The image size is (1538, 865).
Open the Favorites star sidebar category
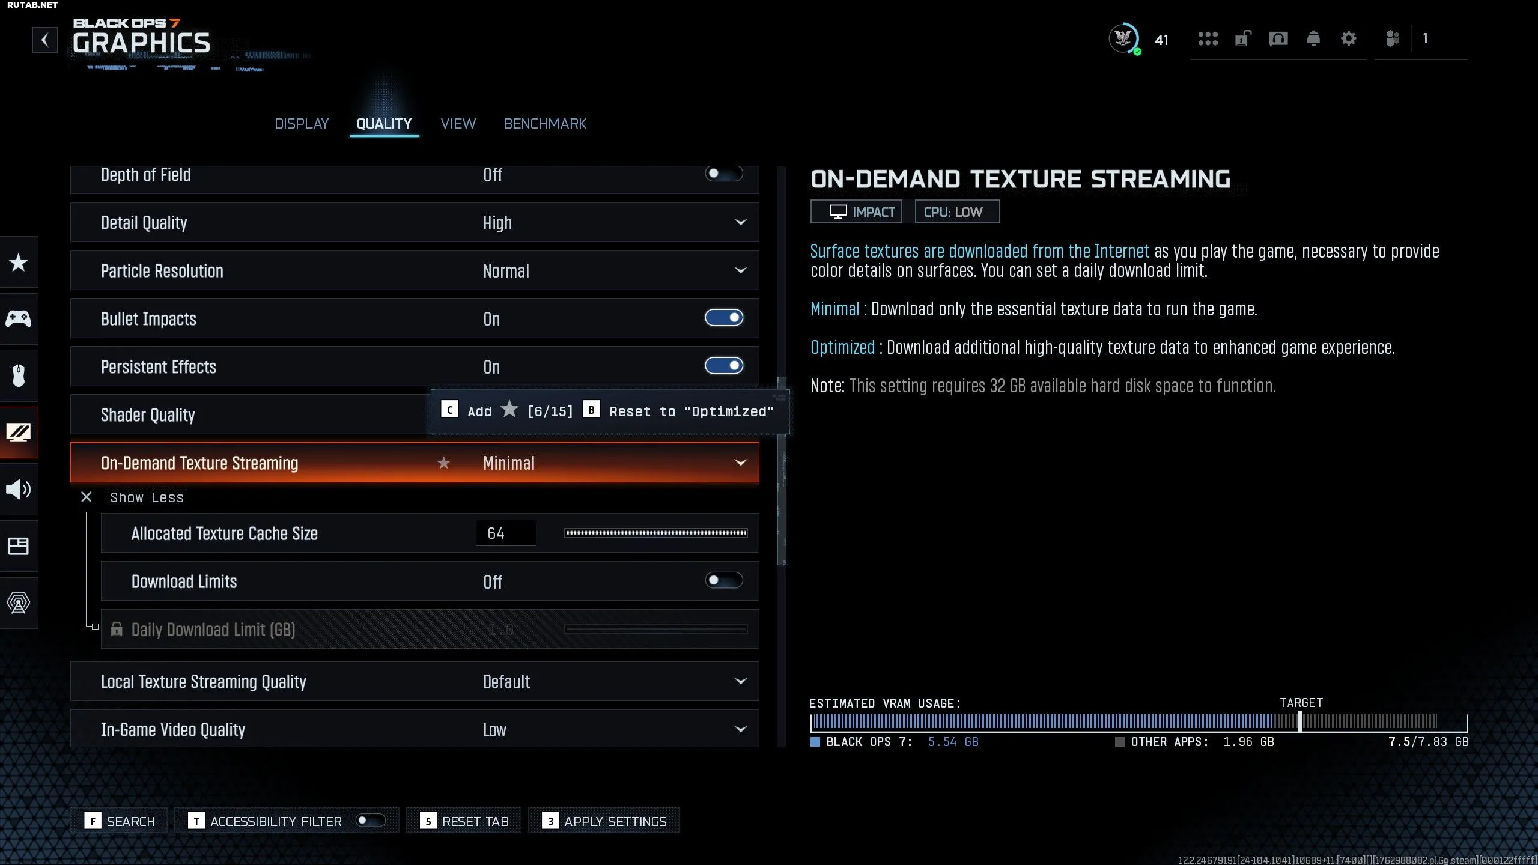pos(19,263)
